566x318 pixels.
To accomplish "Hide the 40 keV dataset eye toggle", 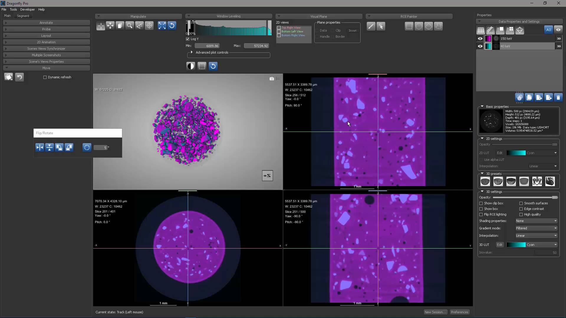I will click(x=480, y=46).
